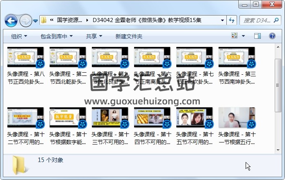Click file name 头像课程 - 第八节正西兑卦头...
The image size is (285, 180).
[x=25, y=78]
